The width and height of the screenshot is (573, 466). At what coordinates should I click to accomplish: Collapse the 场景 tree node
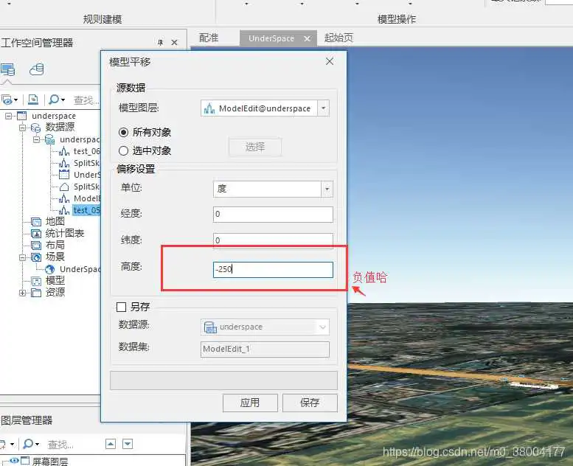[x=22, y=257]
